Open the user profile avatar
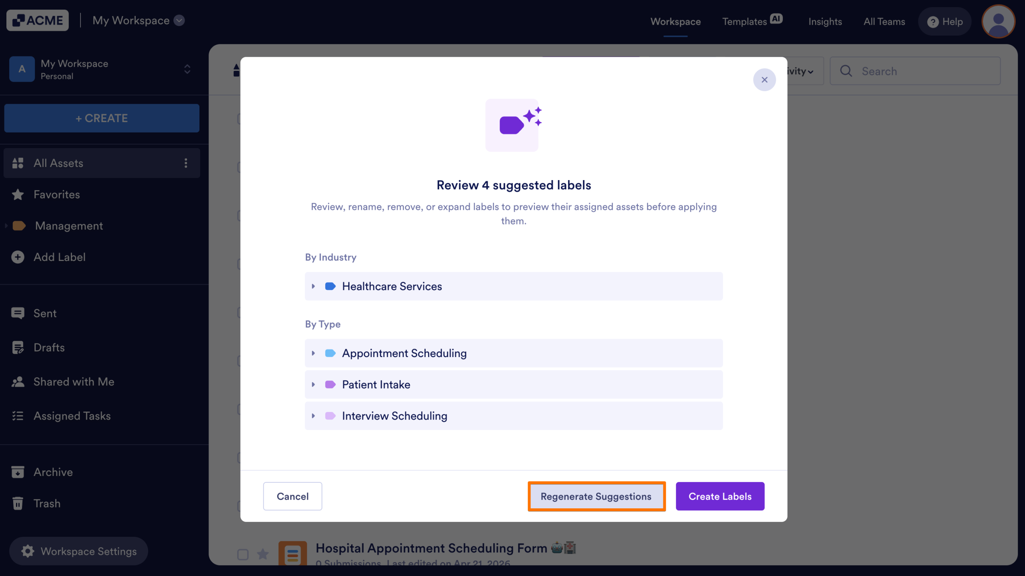Viewport: 1025px width, 576px height. (998, 21)
